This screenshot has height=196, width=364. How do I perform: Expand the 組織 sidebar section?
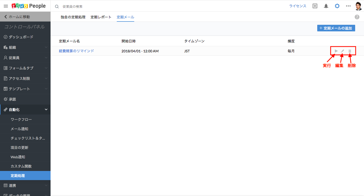tap(25, 47)
